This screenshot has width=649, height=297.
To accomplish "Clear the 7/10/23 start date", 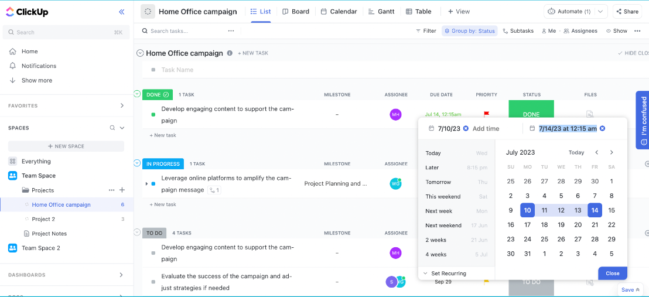I will coord(466,128).
